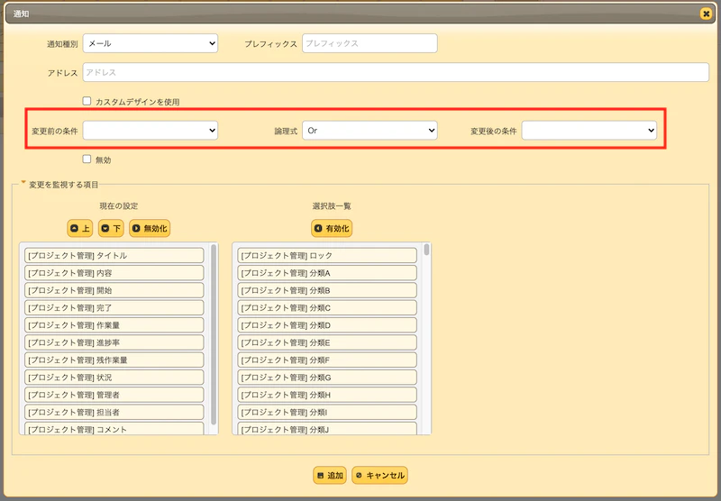Open the 変更後の条件 dropdown
The width and height of the screenshot is (721, 501).
(x=589, y=131)
